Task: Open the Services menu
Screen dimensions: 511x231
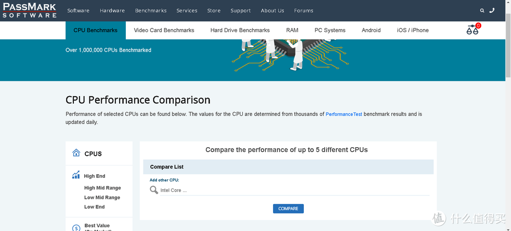Action: pyautogui.click(x=187, y=10)
